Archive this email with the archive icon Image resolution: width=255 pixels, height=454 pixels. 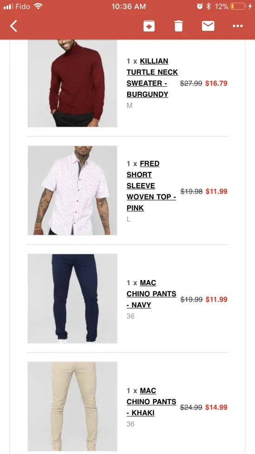149,26
